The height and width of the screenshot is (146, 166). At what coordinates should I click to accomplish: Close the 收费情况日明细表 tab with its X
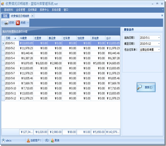pyautogui.click(x=32, y=16)
